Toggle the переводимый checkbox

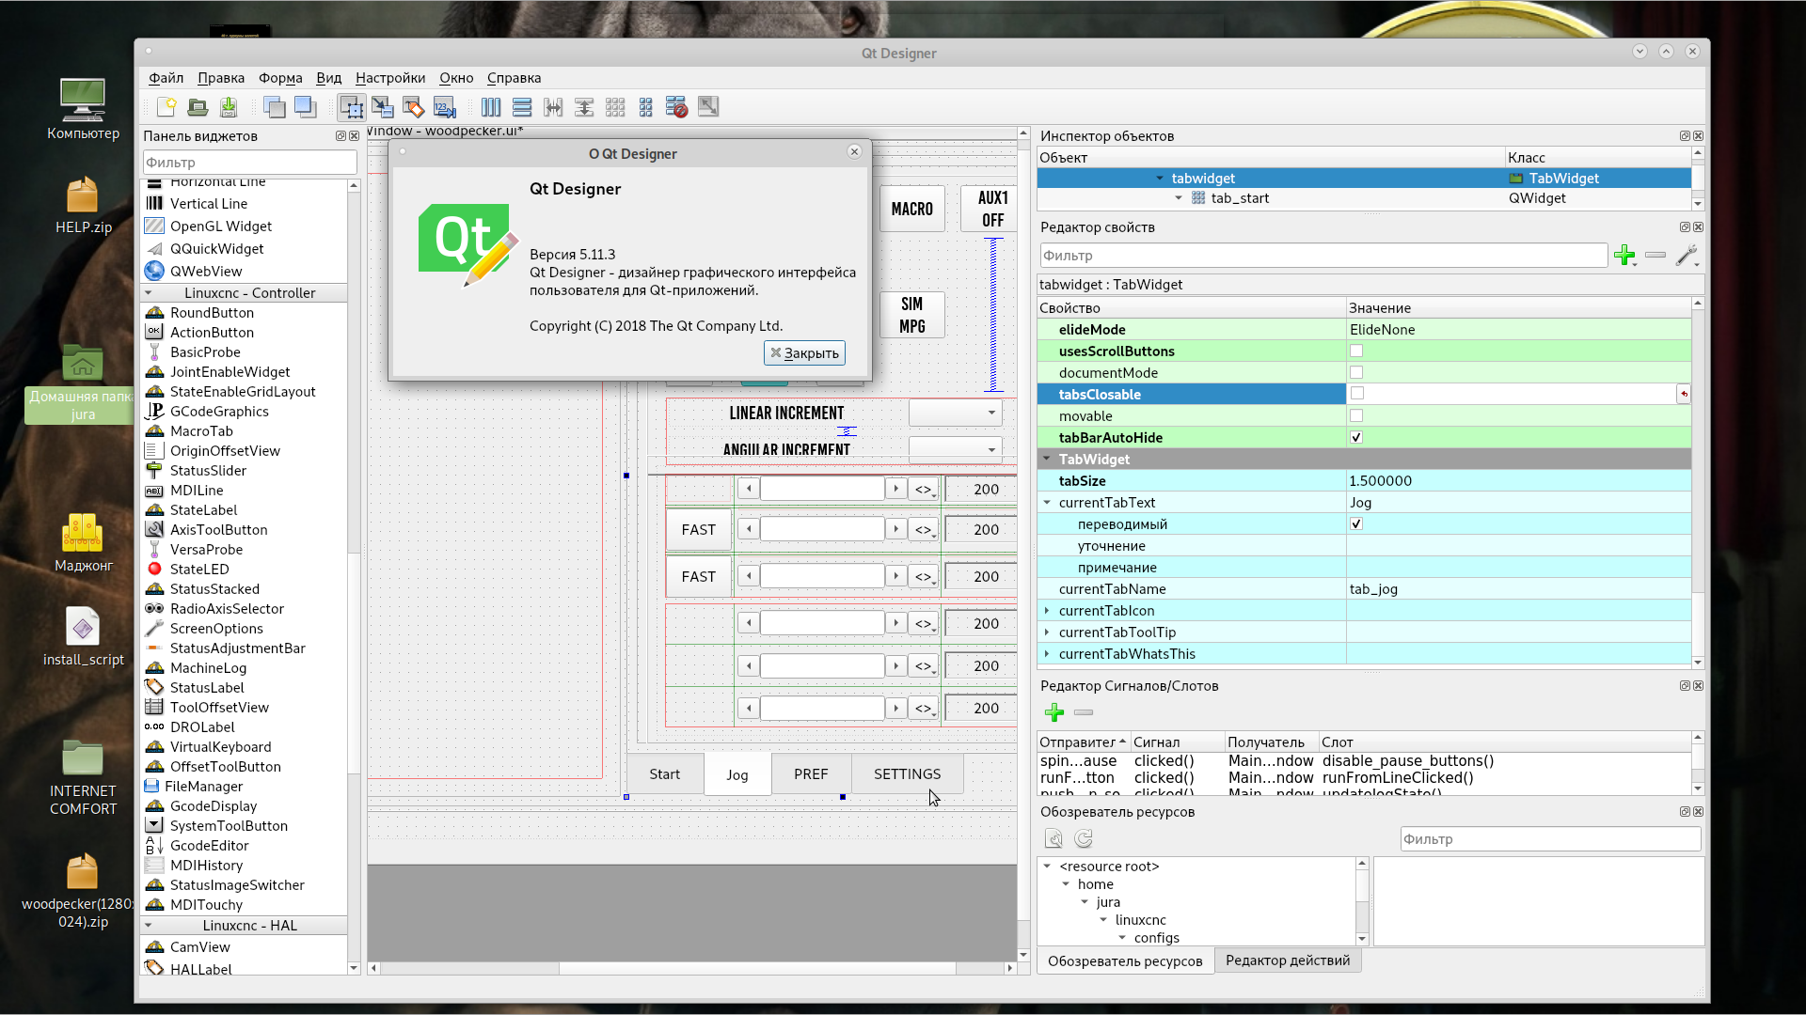click(1356, 523)
